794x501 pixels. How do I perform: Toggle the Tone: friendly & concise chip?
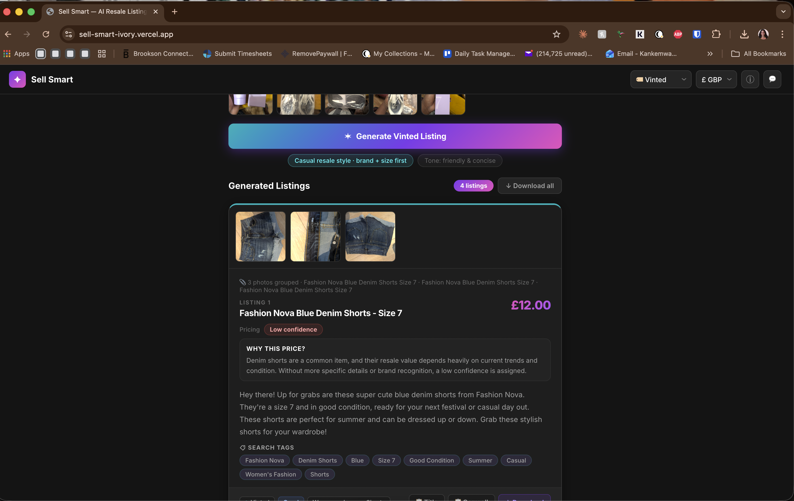pos(460,161)
